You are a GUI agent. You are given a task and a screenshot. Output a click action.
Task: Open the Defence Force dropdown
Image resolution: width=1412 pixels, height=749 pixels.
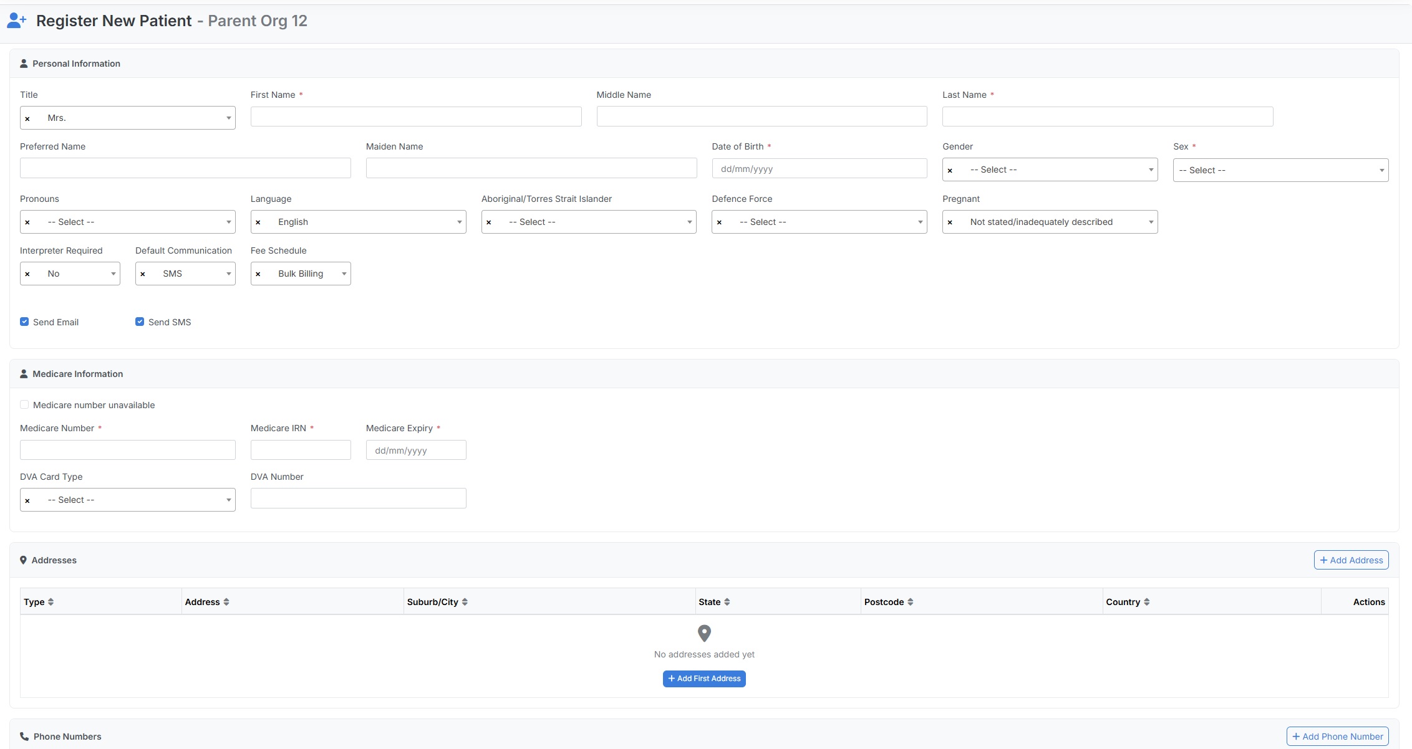tap(820, 222)
